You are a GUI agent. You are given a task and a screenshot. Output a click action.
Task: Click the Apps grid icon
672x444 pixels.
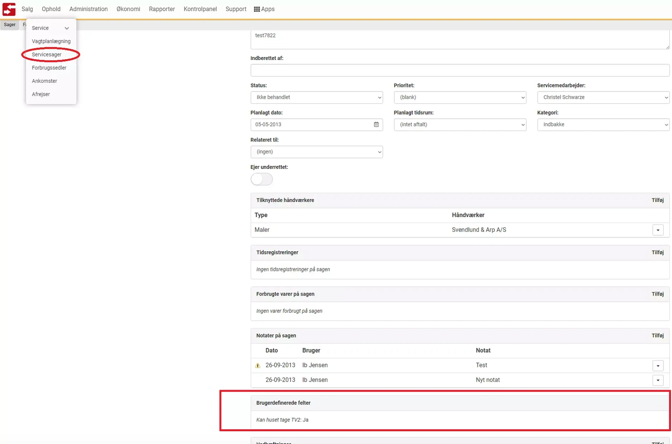point(257,9)
